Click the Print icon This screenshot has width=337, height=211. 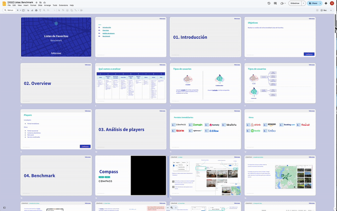pos(36,10)
